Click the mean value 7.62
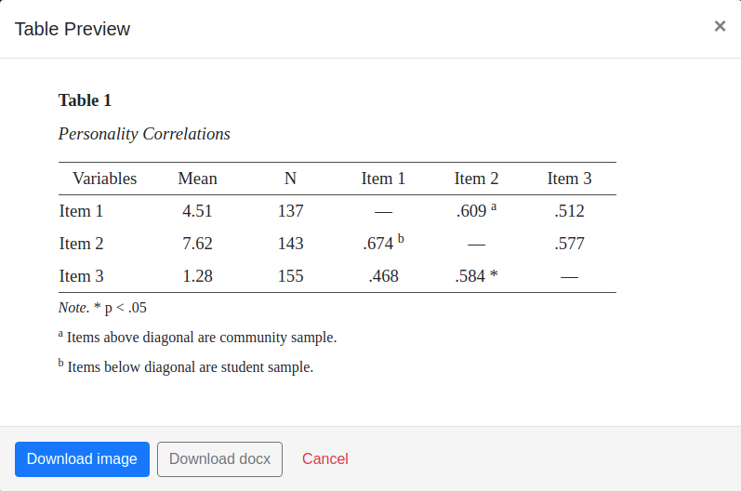 tap(197, 244)
